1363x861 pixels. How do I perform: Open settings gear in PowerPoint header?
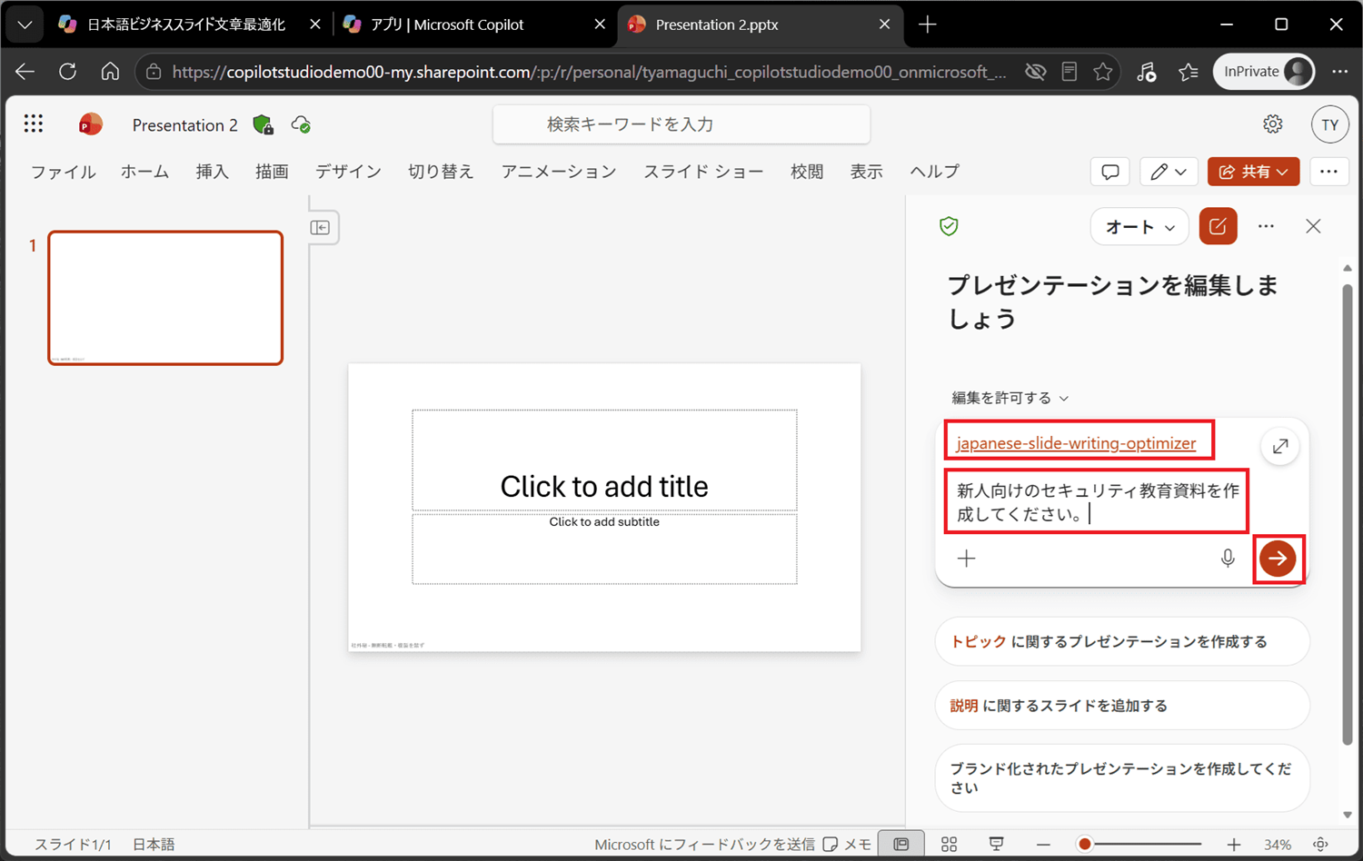pyautogui.click(x=1273, y=124)
